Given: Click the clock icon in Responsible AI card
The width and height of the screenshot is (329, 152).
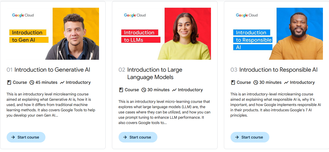Looking at the screenshot, I should pyautogui.click(x=256, y=82).
